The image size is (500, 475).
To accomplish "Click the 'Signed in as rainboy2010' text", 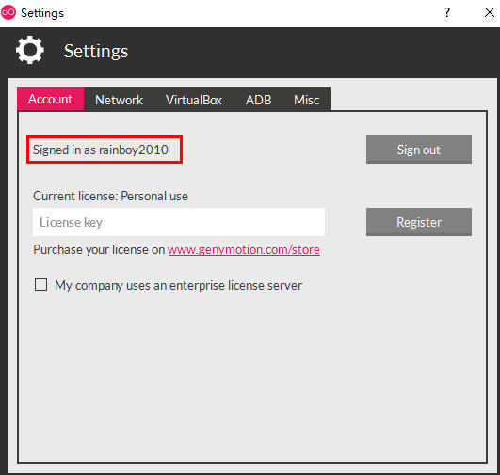I will pos(101,150).
